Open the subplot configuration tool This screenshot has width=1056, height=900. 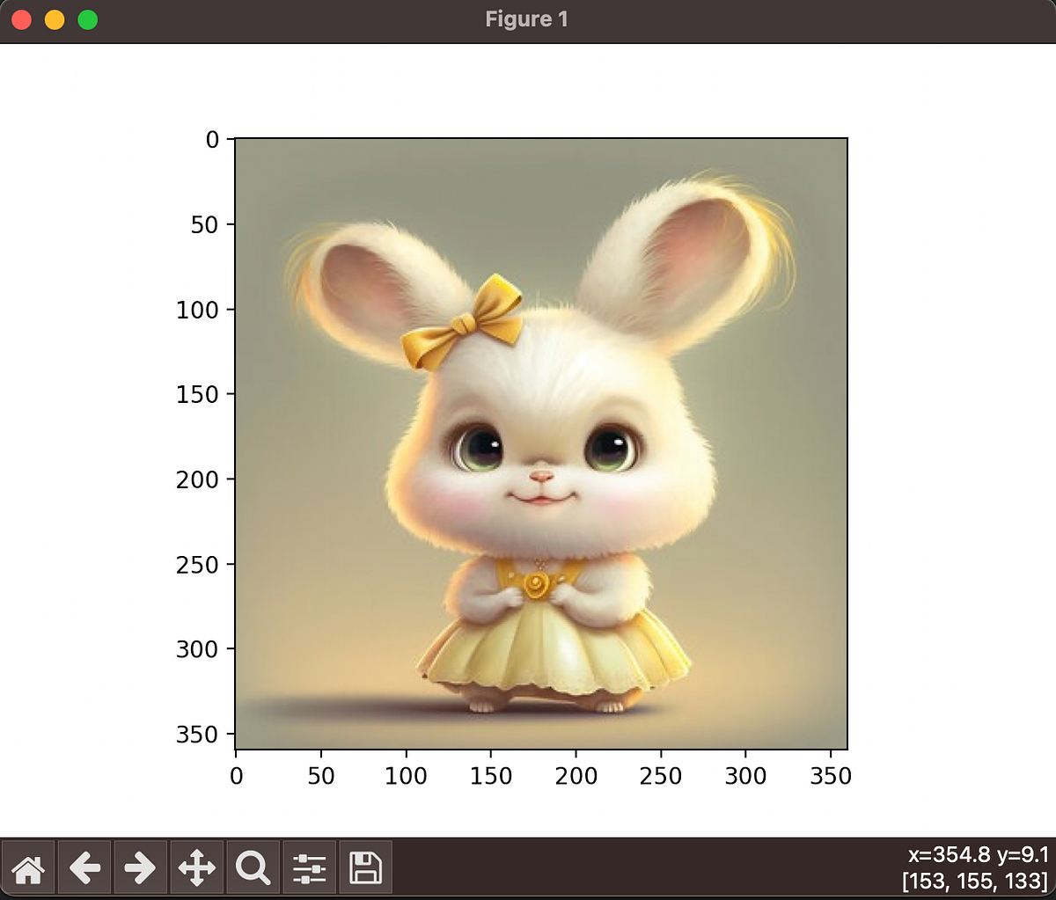pos(309,867)
